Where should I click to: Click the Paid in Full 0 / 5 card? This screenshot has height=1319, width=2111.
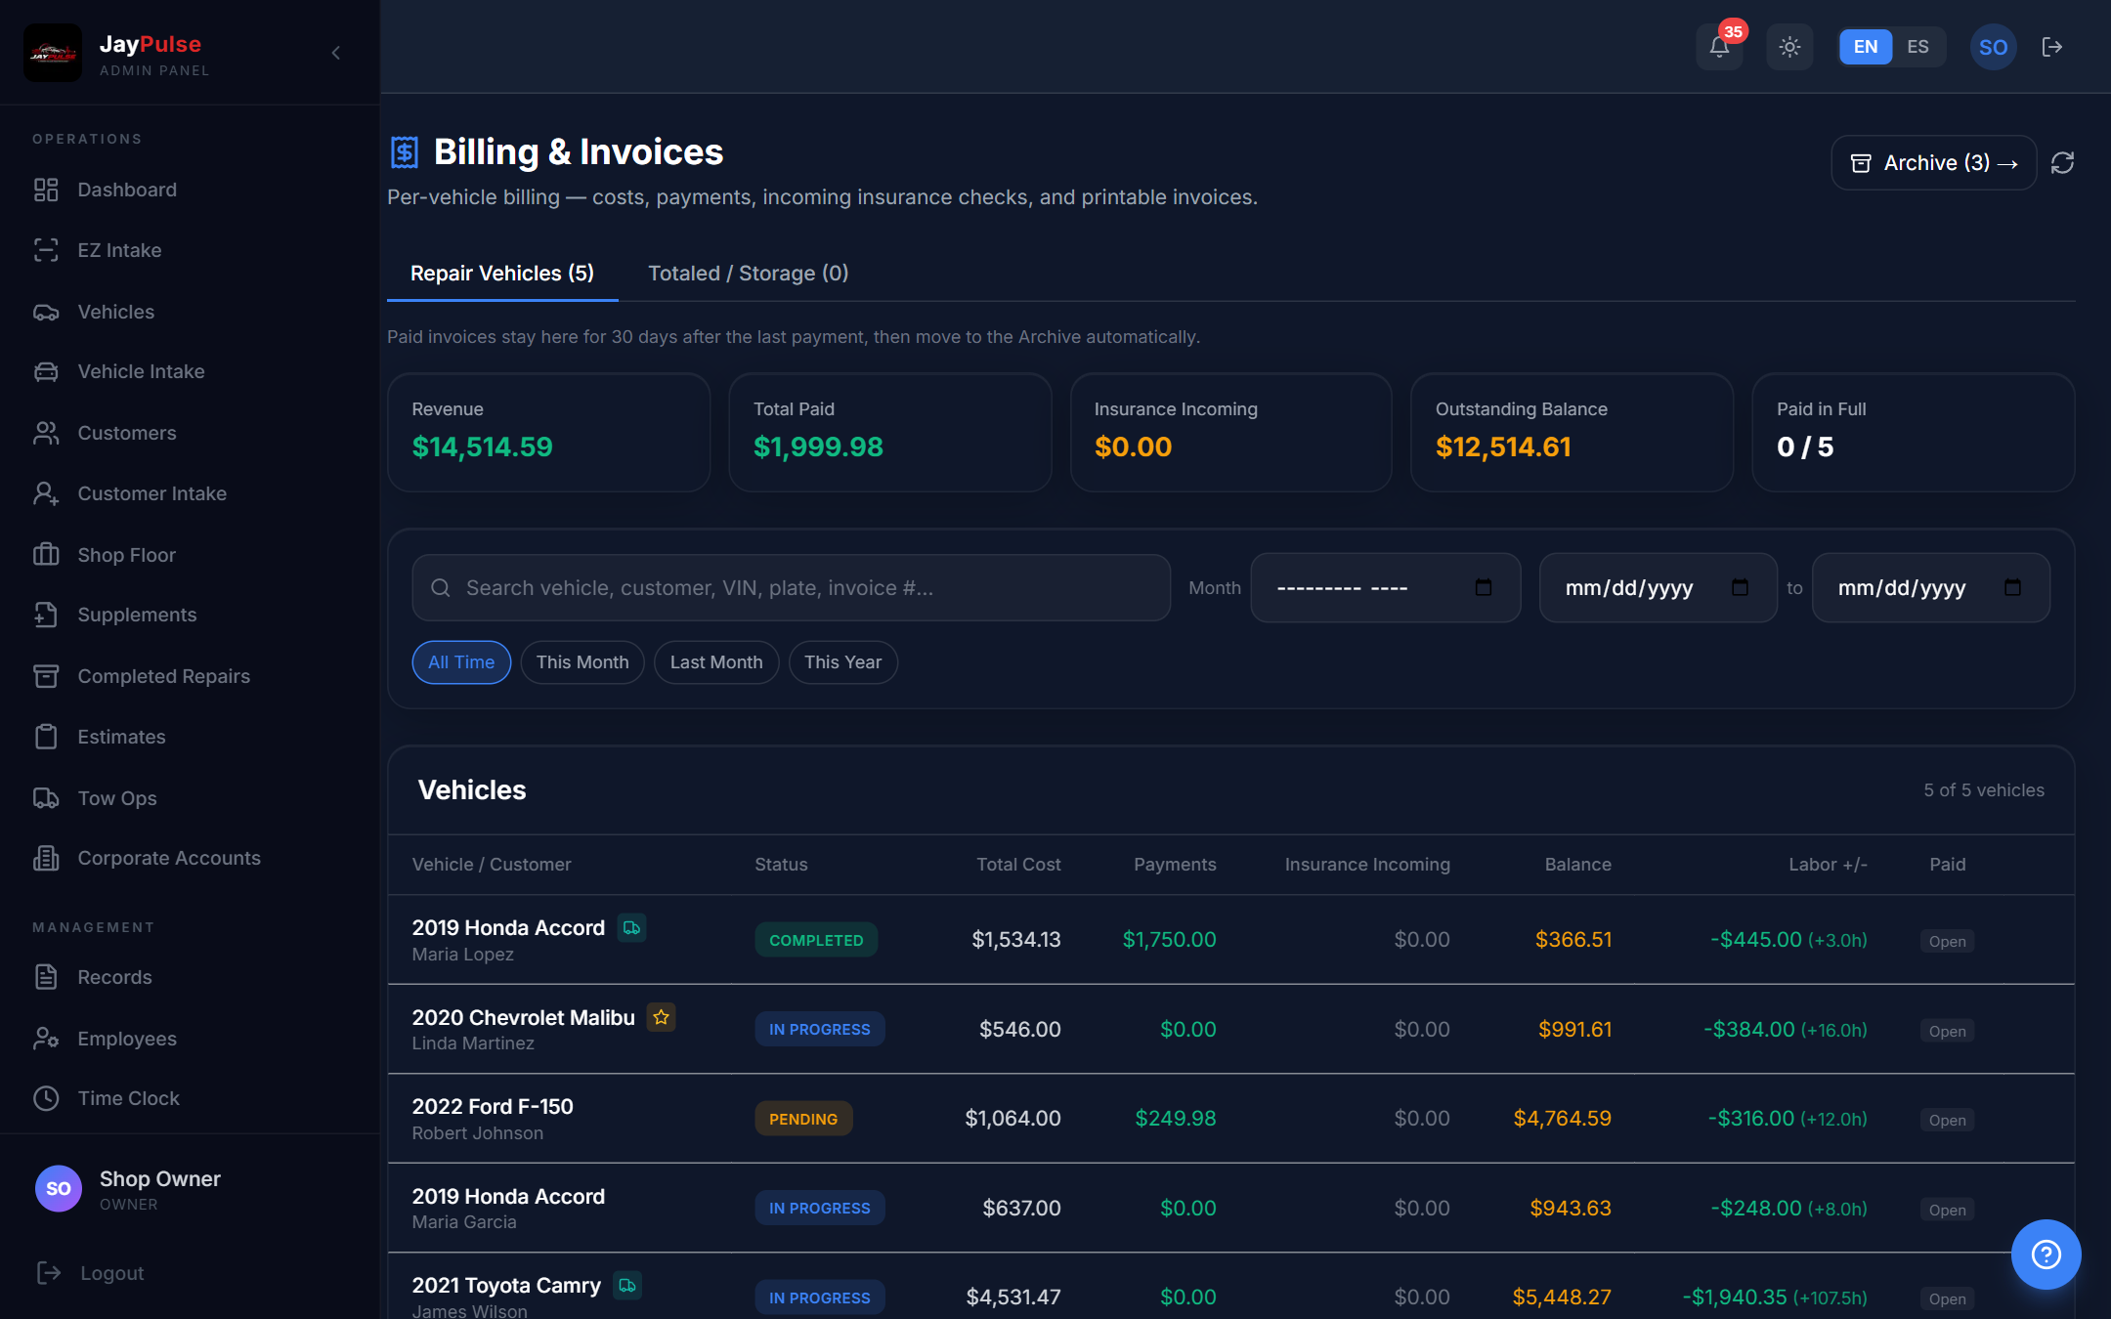point(1913,432)
